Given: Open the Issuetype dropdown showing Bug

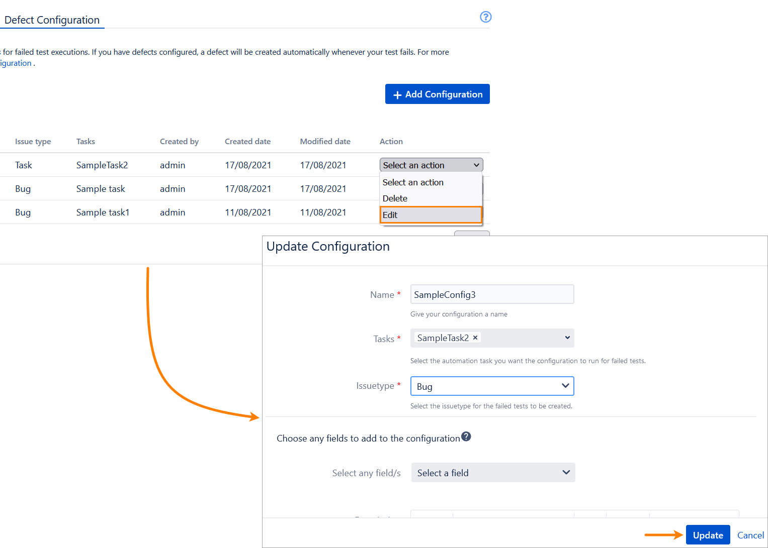Looking at the screenshot, I should click(x=491, y=386).
